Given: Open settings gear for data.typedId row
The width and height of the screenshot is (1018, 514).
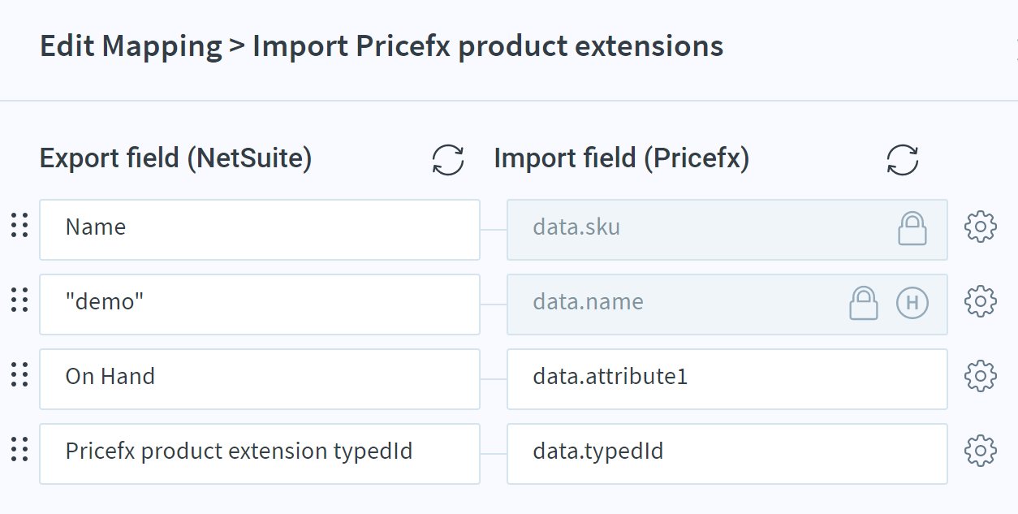Looking at the screenshot, I should pos(980,451).
